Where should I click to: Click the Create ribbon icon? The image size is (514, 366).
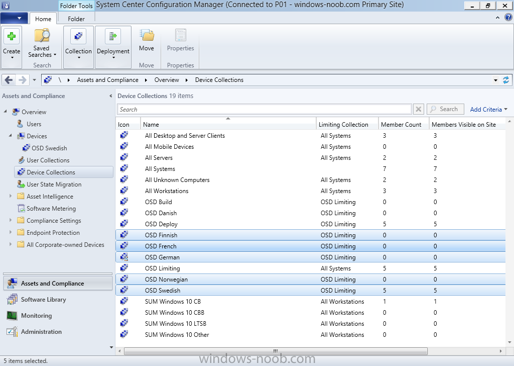(x=12, y=36)
